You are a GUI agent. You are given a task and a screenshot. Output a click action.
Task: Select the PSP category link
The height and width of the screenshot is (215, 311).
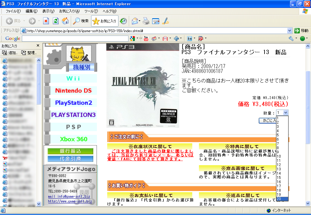(73, 127)
